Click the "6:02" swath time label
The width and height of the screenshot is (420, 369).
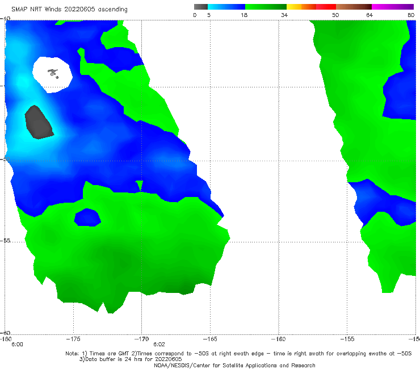point(159,345)
